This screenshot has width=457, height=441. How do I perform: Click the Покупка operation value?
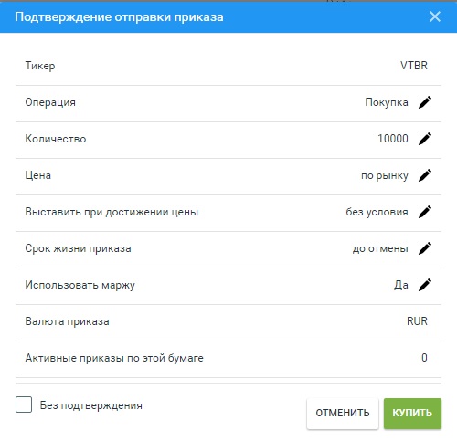(x=387, y=102)
